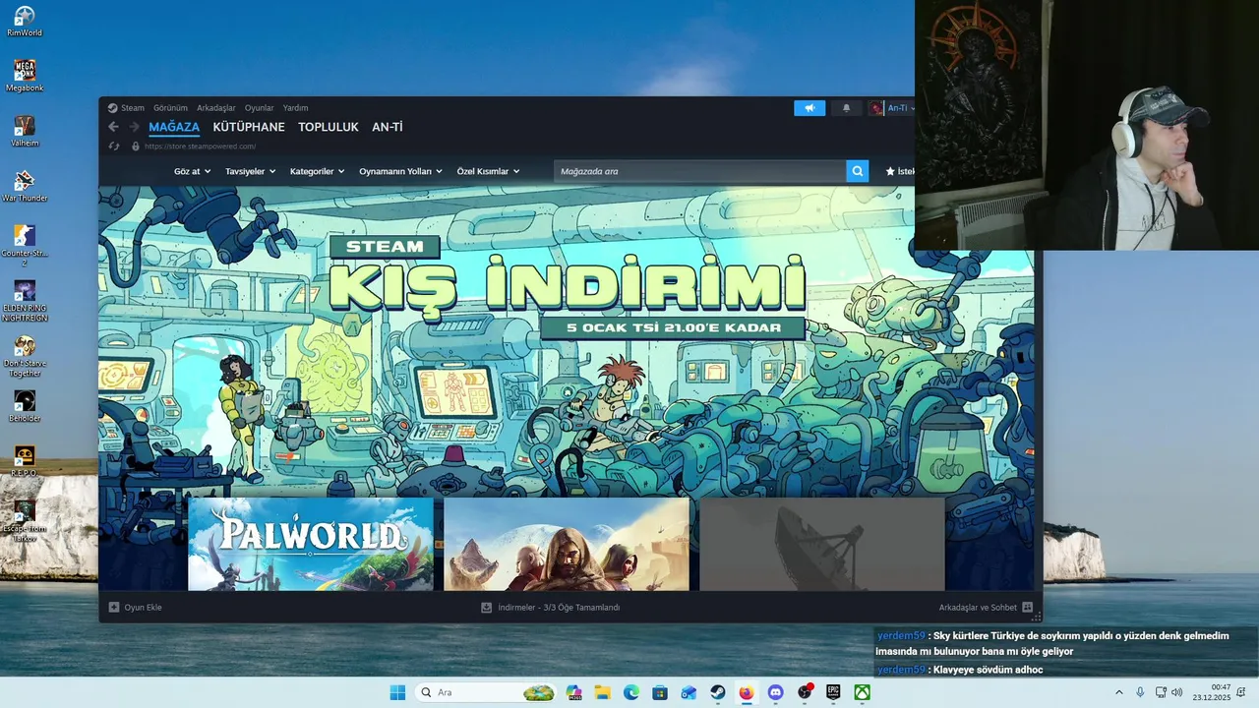The image size is (1259, 708).
Task: Switch to Firefox from the taskbar
Action: click(747, 692)
